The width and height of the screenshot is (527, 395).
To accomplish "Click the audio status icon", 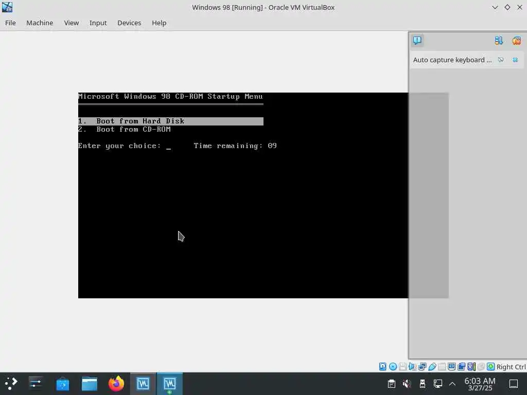I will [x=412, y=366].
